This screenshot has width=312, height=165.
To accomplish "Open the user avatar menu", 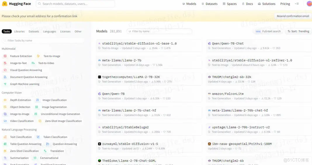I will click(309, 3).
